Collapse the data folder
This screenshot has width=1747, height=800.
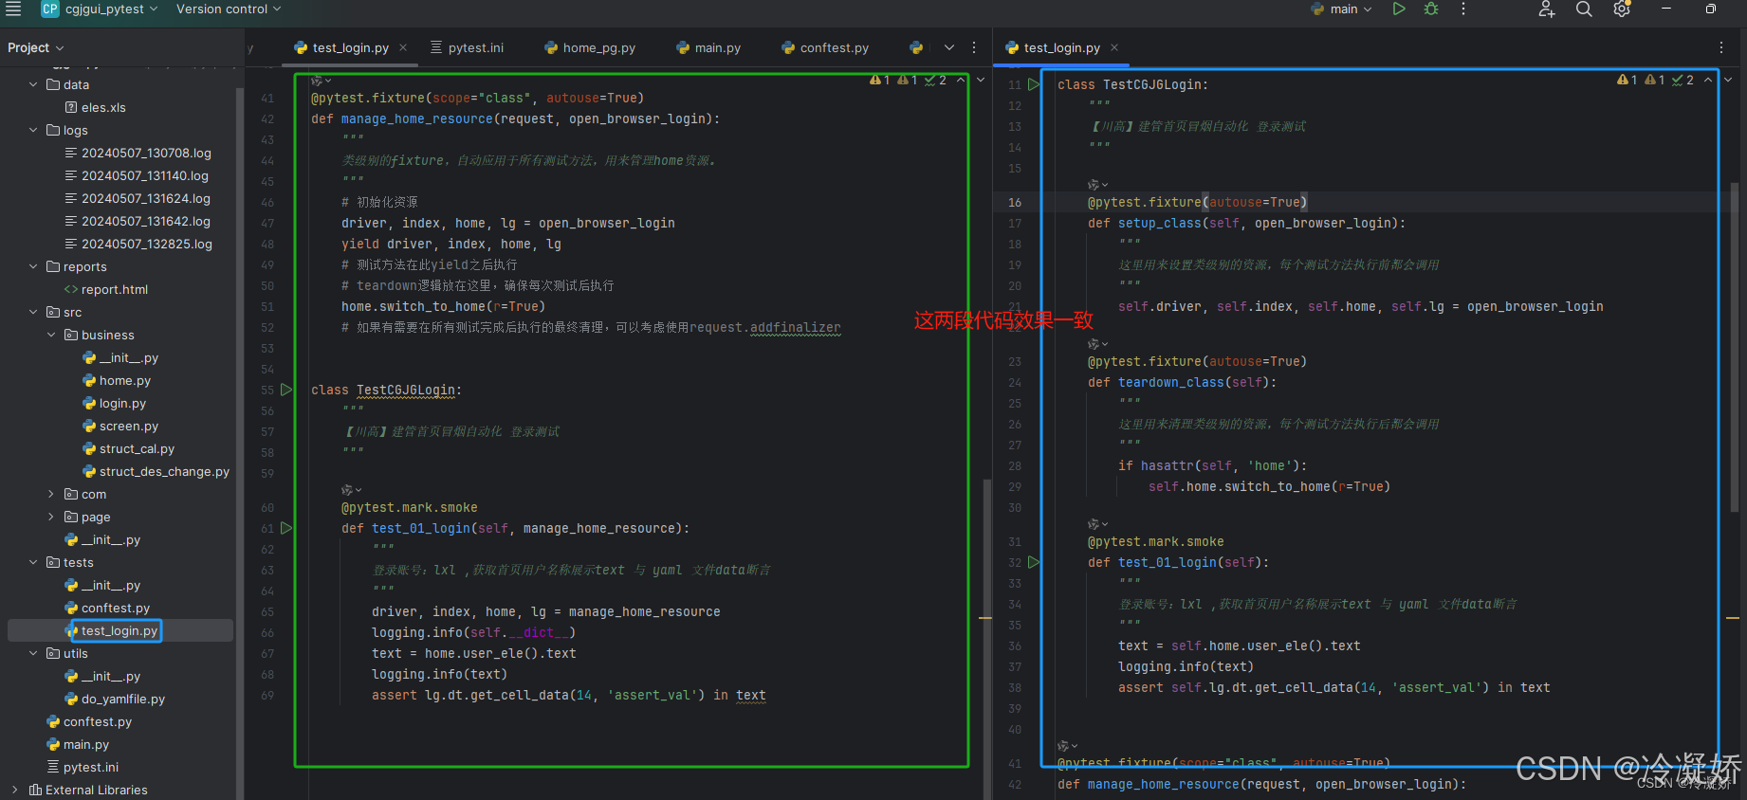(33, 84)
